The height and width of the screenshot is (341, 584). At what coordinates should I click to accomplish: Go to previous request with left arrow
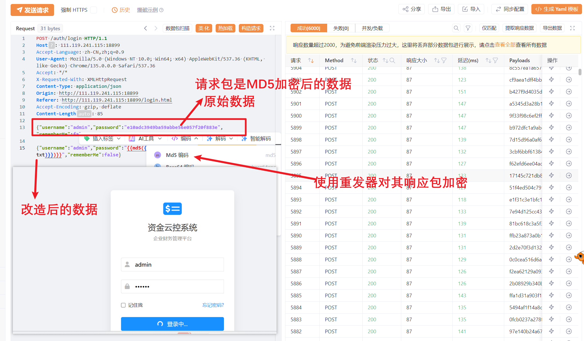[146, 28]
